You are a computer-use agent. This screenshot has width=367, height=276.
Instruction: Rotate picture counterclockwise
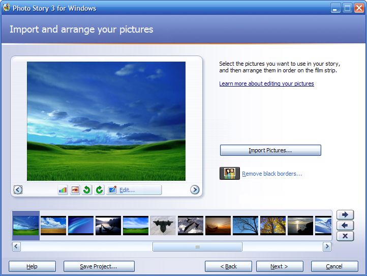coord(87,190)
